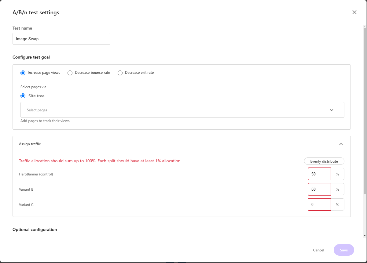Edit HeroBanner (control) traffic percentage field
Viewport: 367px width, 263px height.
click(x=319, y=174)
